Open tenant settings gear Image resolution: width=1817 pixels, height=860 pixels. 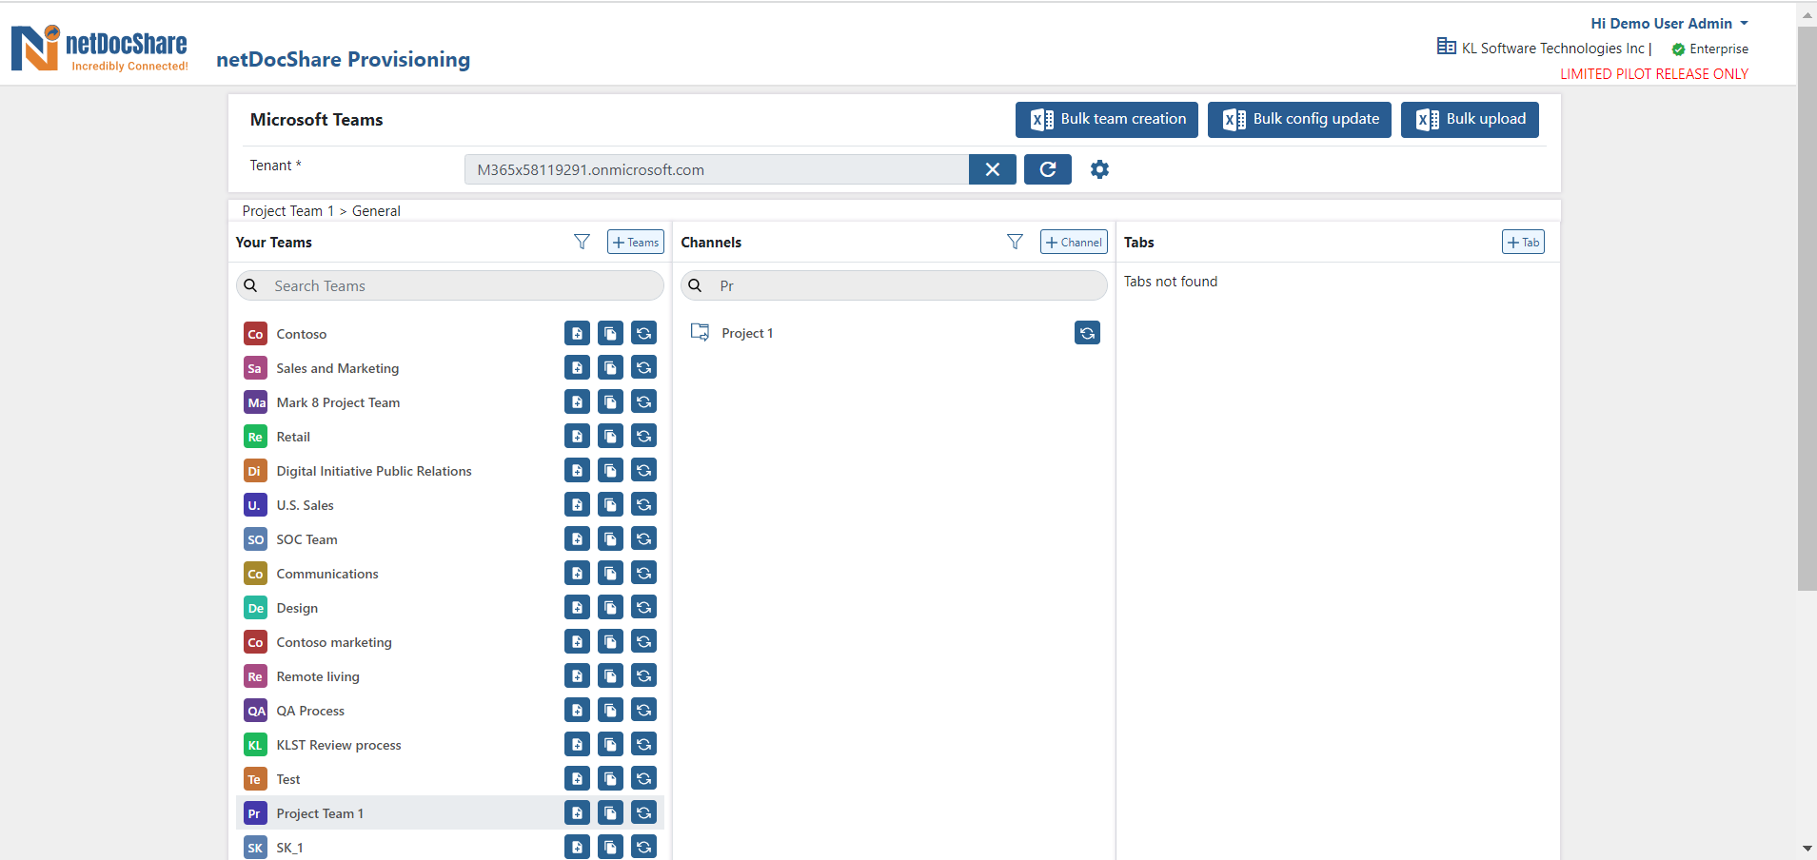[1099, 169]
